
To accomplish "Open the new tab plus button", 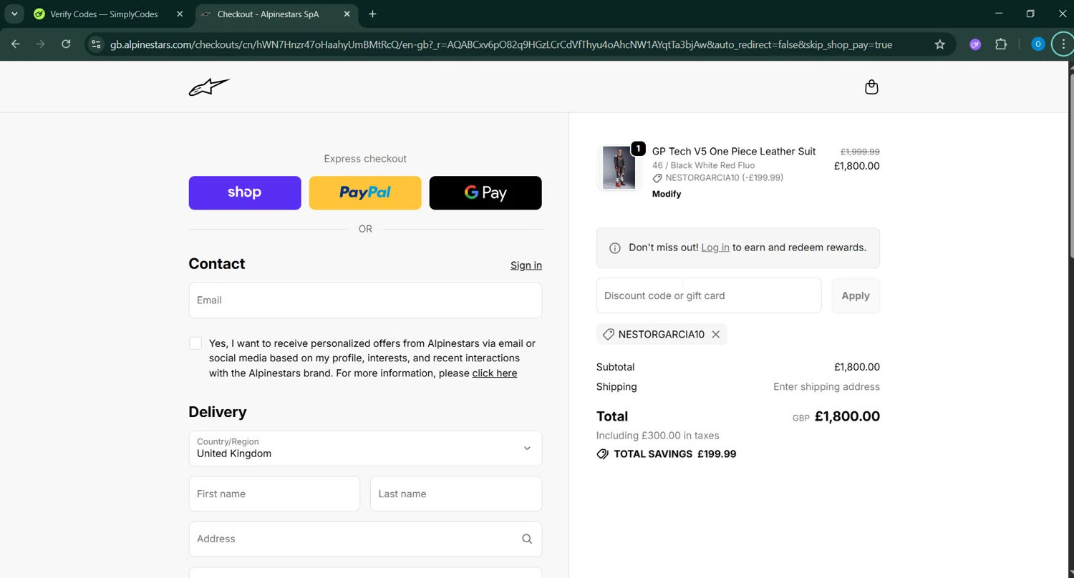I will click(x=372, y=14).
